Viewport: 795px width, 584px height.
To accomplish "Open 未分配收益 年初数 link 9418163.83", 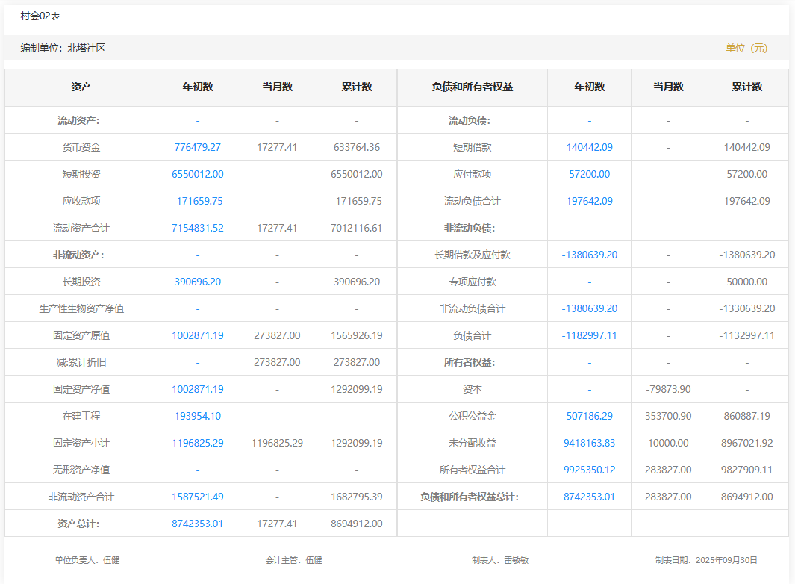I will [x=589, y=443].
